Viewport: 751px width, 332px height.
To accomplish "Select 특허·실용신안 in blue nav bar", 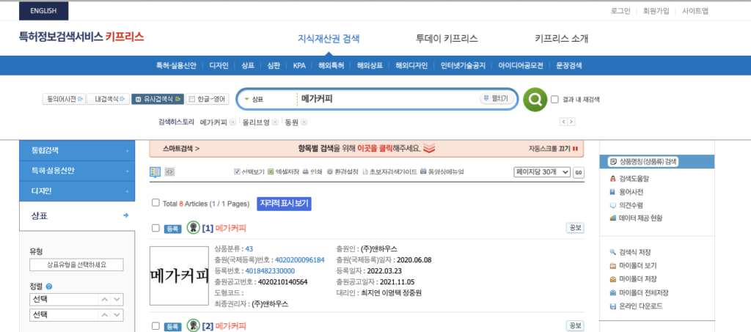I will (176, 66).
